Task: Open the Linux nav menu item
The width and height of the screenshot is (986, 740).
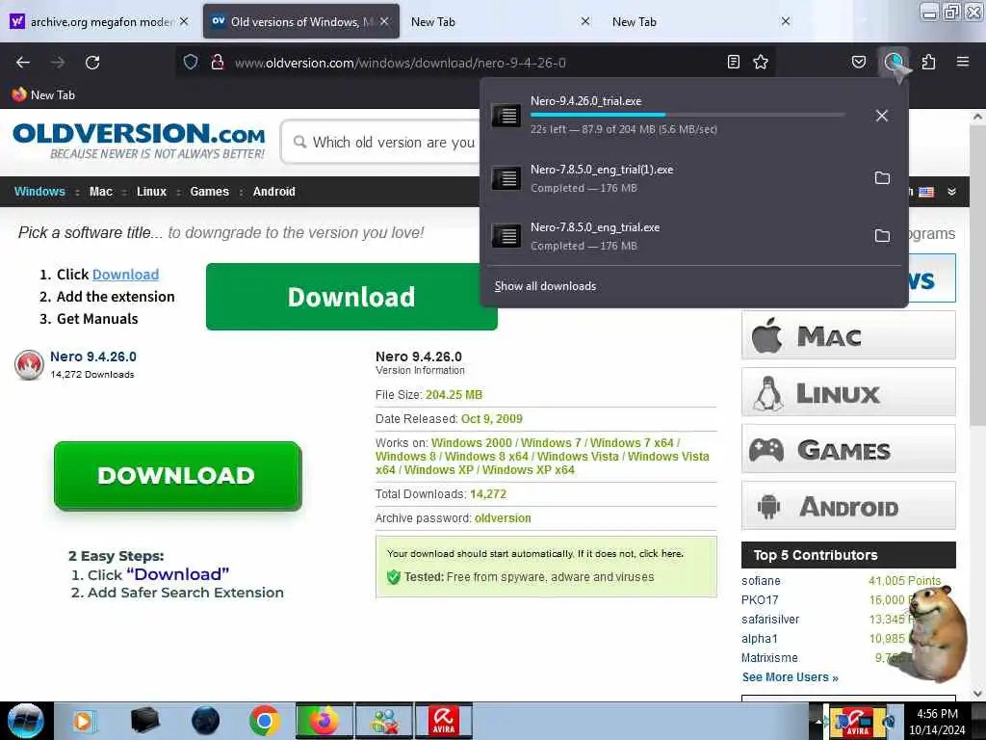Action: (x=151, y=192)
